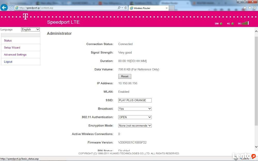Open a new tab beside Wireless Router

172,8
